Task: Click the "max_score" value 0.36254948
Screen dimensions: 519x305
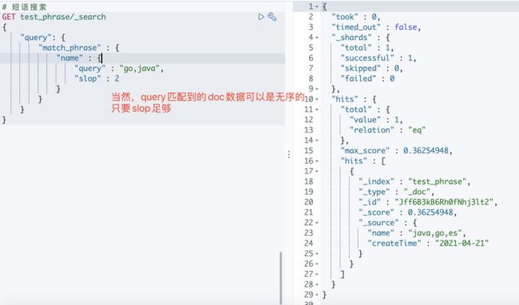Action: 426,151
